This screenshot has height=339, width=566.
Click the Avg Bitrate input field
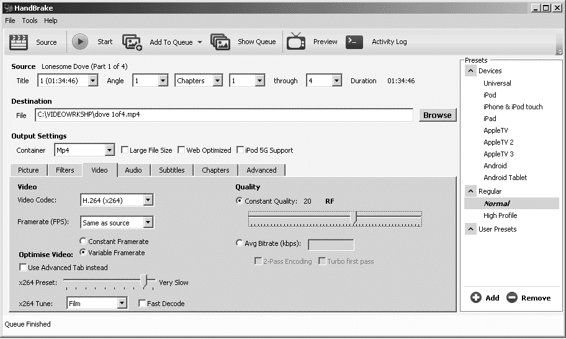click(331, 245)
